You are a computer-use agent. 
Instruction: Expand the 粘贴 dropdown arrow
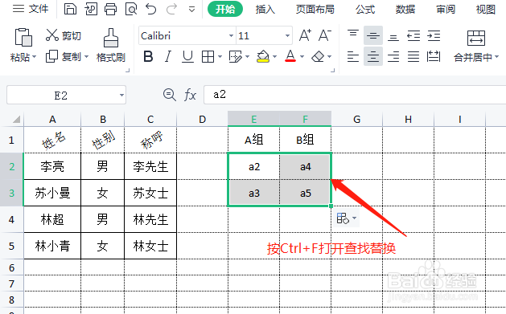point(35,57)
